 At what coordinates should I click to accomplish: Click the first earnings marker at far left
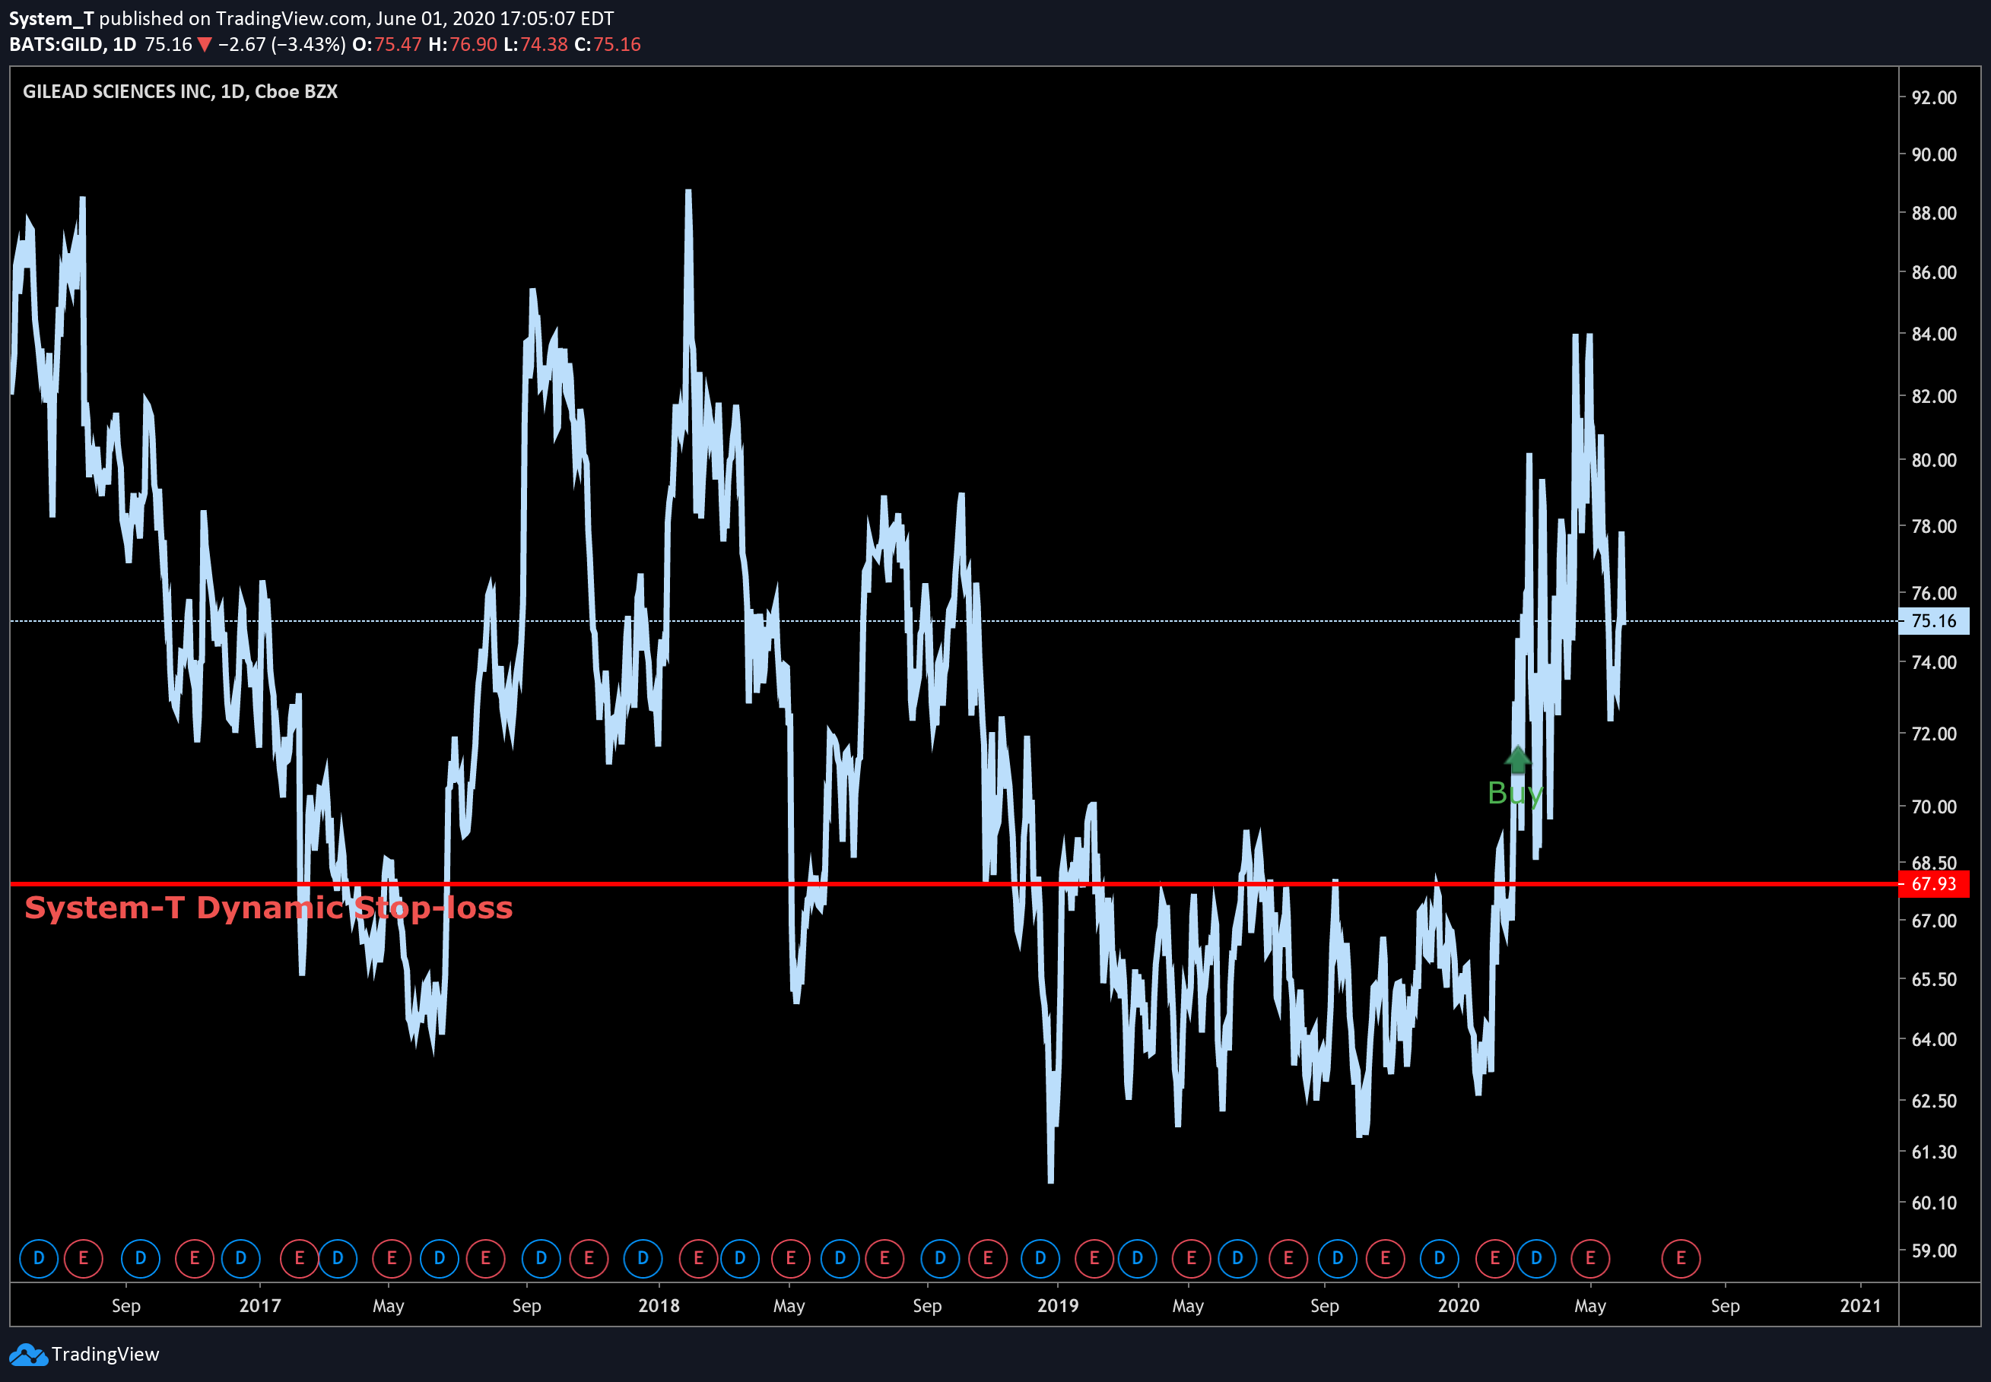coord(83,1258)
